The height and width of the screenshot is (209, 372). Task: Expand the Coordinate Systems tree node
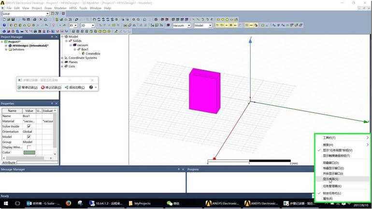[62, 58]
